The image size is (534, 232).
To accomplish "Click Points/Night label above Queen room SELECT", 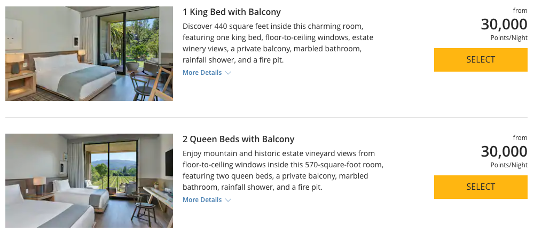I will point(508,165).
